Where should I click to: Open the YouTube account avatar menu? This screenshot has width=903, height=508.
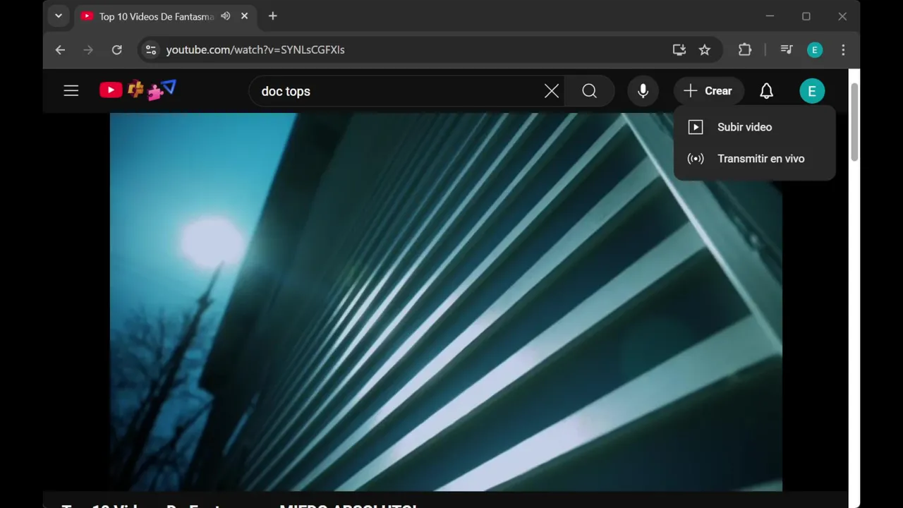(812, 91)
